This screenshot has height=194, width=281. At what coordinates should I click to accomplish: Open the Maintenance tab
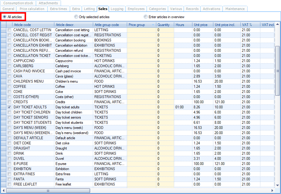pos(235,9)
